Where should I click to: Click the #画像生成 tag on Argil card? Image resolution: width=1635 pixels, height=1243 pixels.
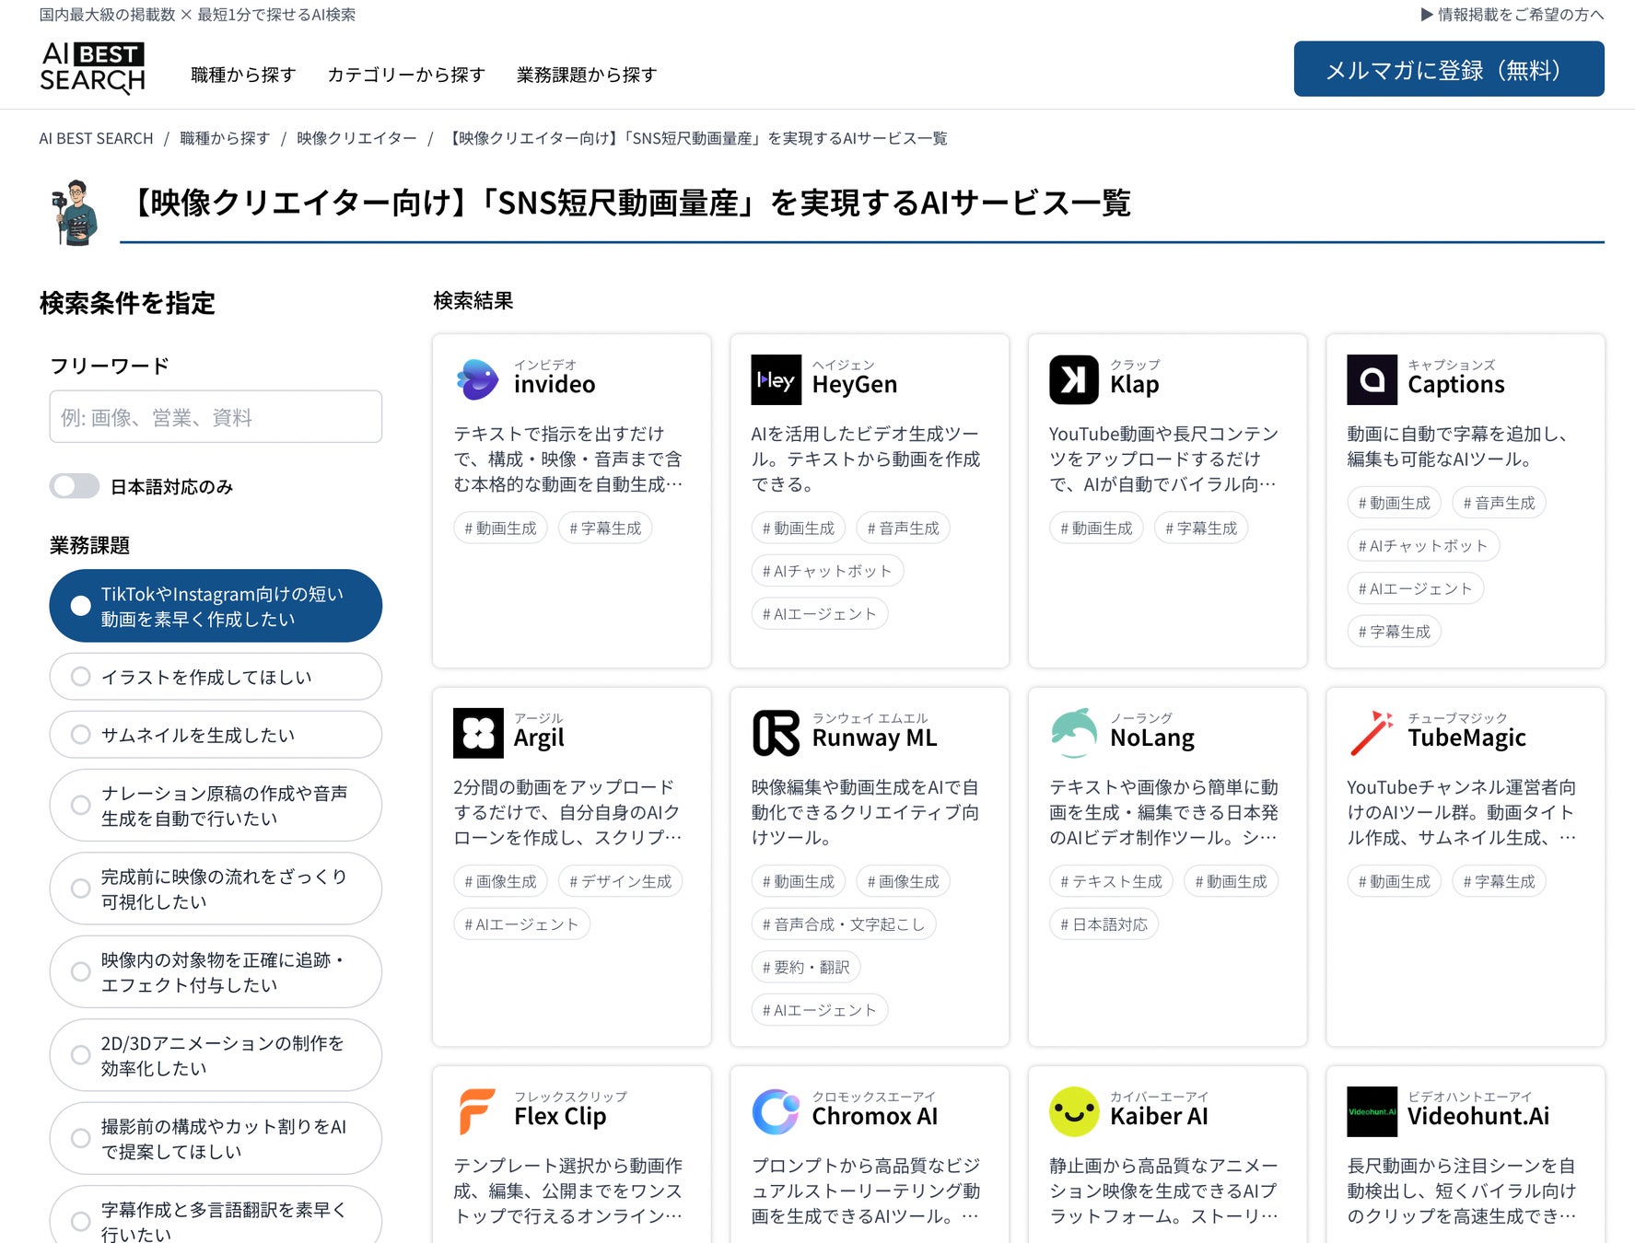point(500,881)
